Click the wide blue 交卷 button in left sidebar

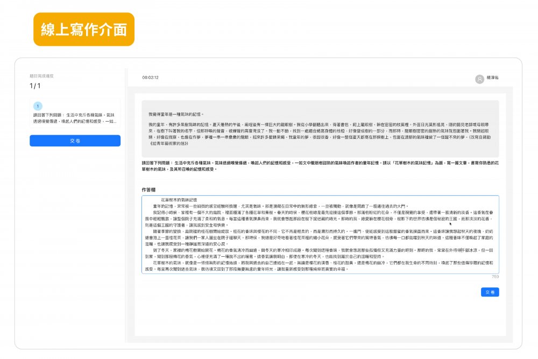point(75,141)
